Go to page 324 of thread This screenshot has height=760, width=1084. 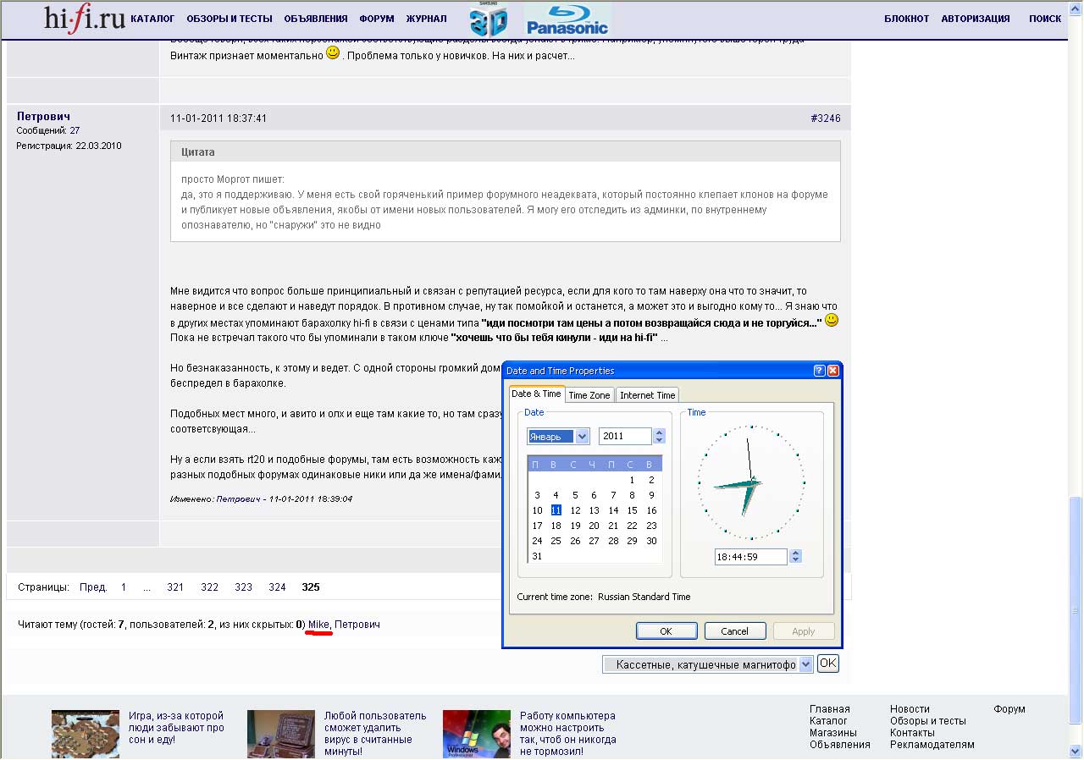tap(277, 587)
